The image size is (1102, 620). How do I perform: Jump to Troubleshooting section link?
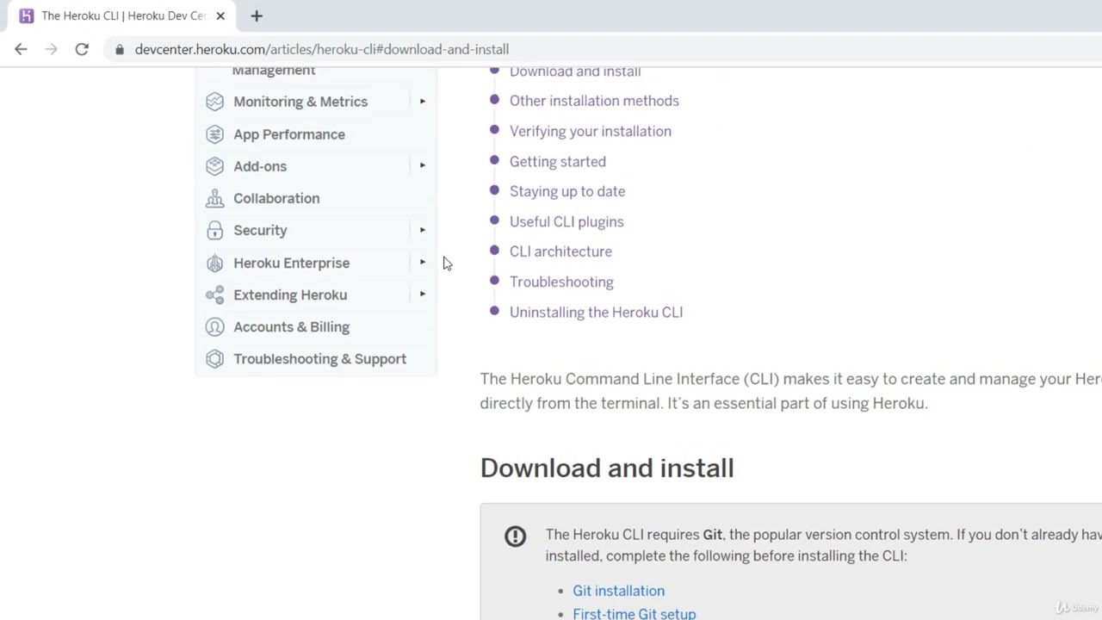tap(561, 282)
